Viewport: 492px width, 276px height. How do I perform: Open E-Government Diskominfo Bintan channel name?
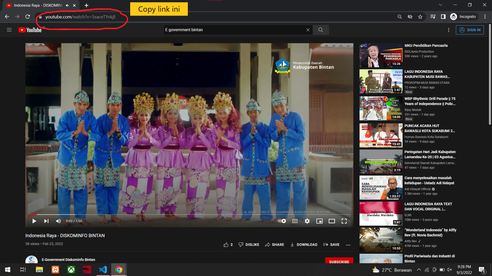coord(68,260)
